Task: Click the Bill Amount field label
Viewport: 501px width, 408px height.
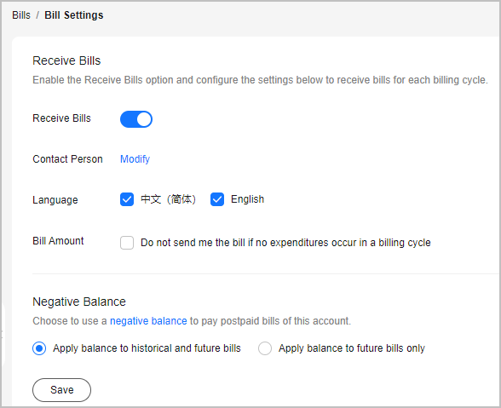Action: pyautogui.click(x=58, y=241)
